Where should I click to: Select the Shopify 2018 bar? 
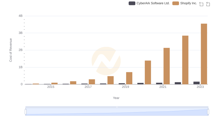tap(110, 80)
